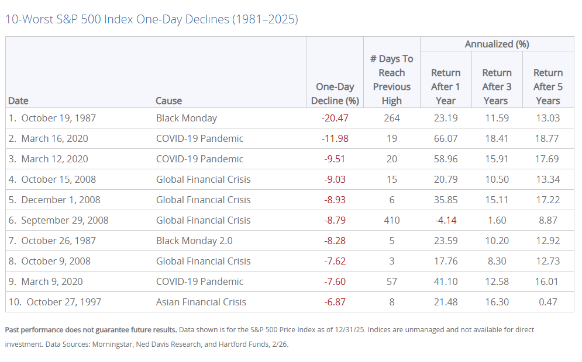The image size is (582, 362).
Task: Click the "Return After 5 Years" column header
Action: [x=548, y=86]
